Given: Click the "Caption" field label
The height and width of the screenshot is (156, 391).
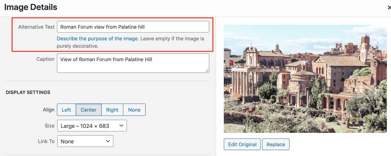Looking at the screenshot, I should (x=45, y=59).
